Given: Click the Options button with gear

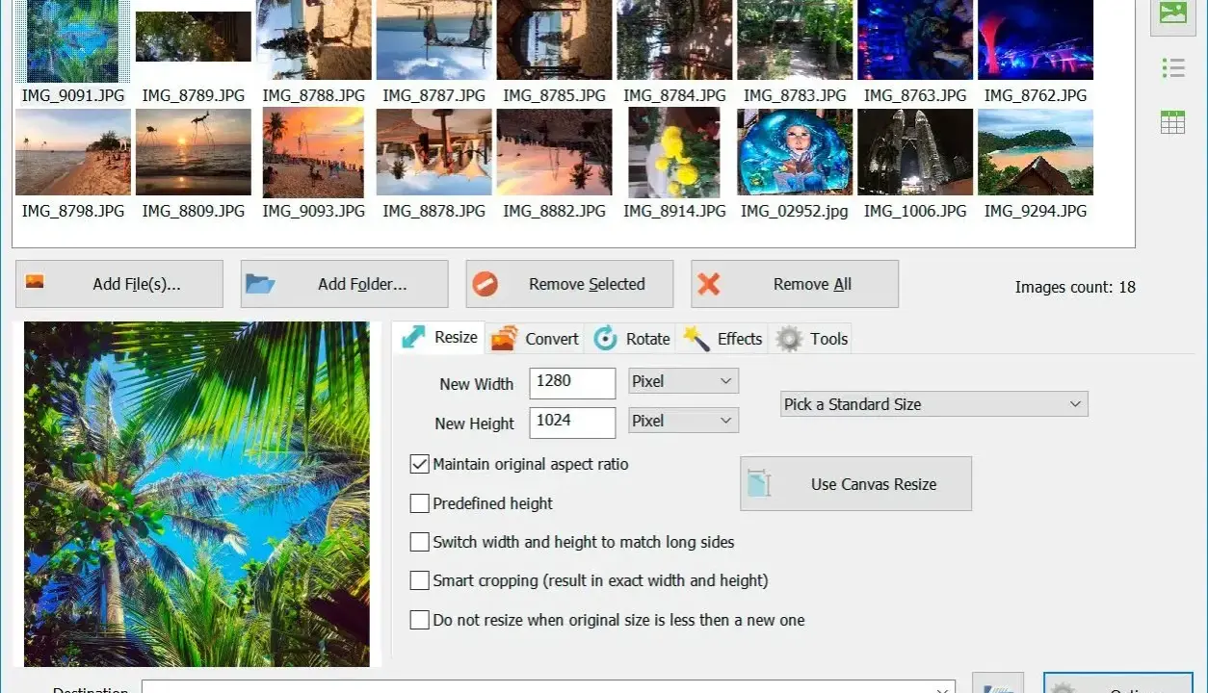Looking at the screenshot, I should coord(1118,684).
